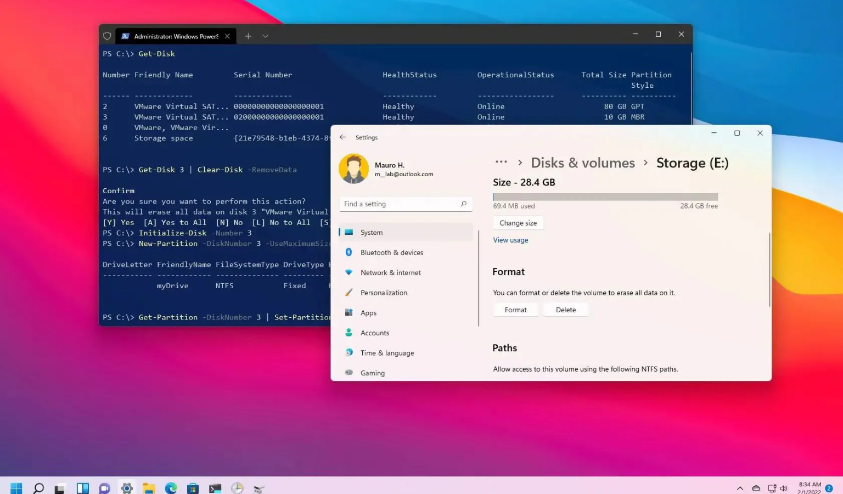Open Windows Search from the taskbar
The height and width of the screenshot is (494, 843).
37,487
